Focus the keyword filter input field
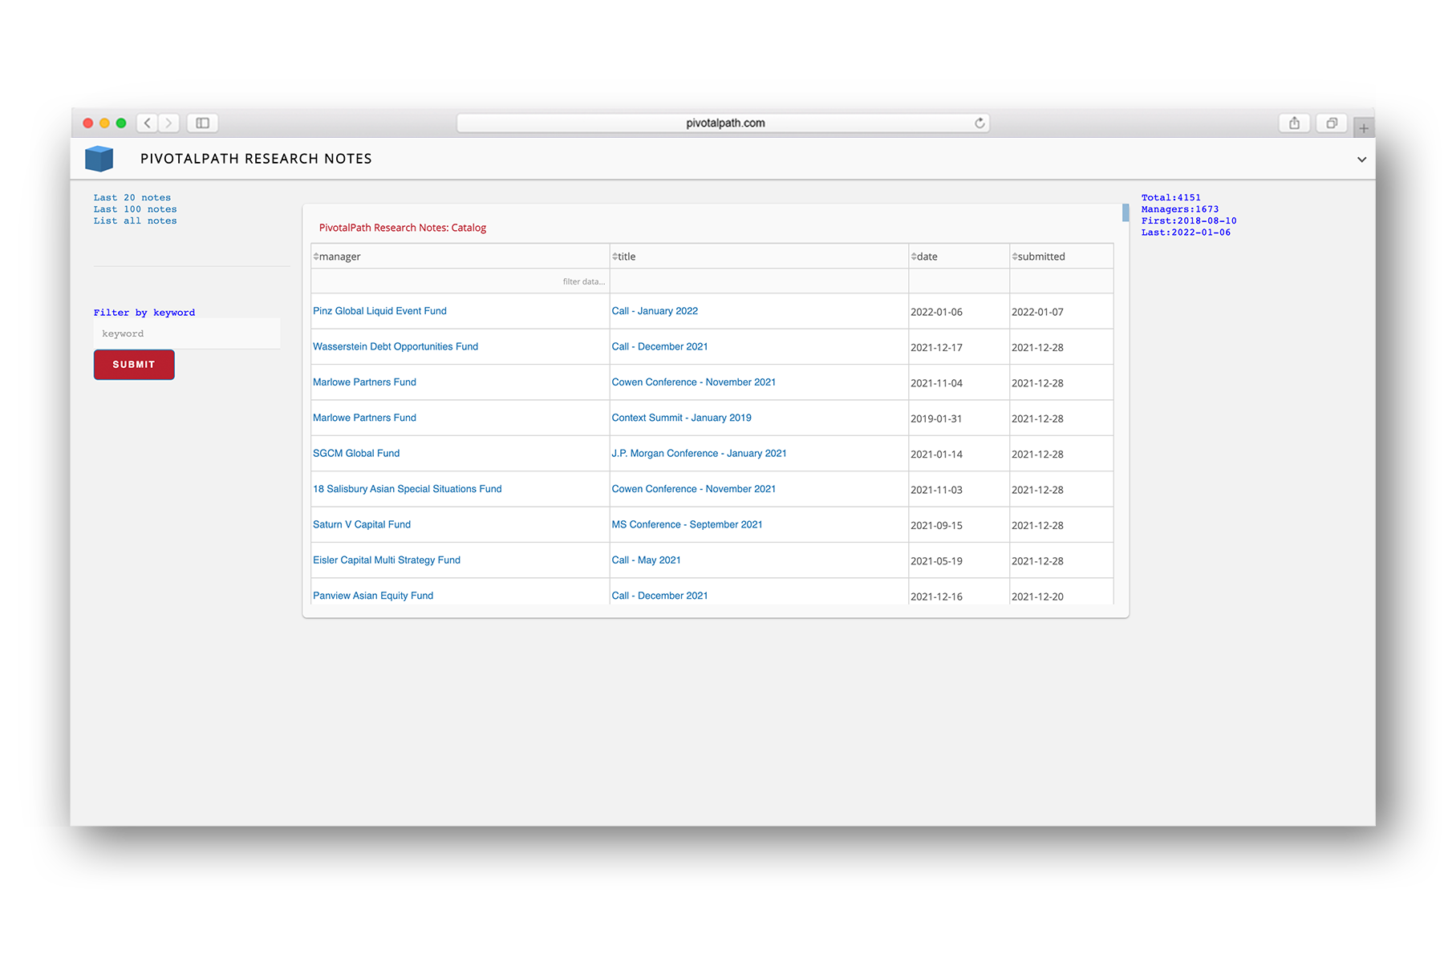The width and height of the screenshot is (1444, 962). click(187, 333)
